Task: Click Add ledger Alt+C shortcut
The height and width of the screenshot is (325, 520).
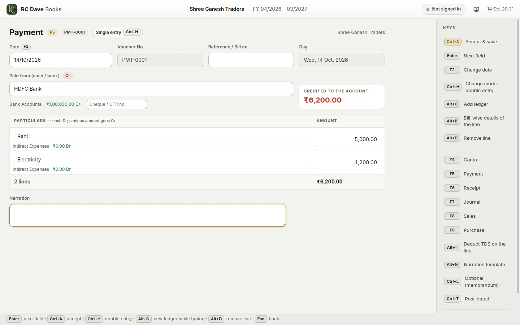Action: click(x=476, y=104)
